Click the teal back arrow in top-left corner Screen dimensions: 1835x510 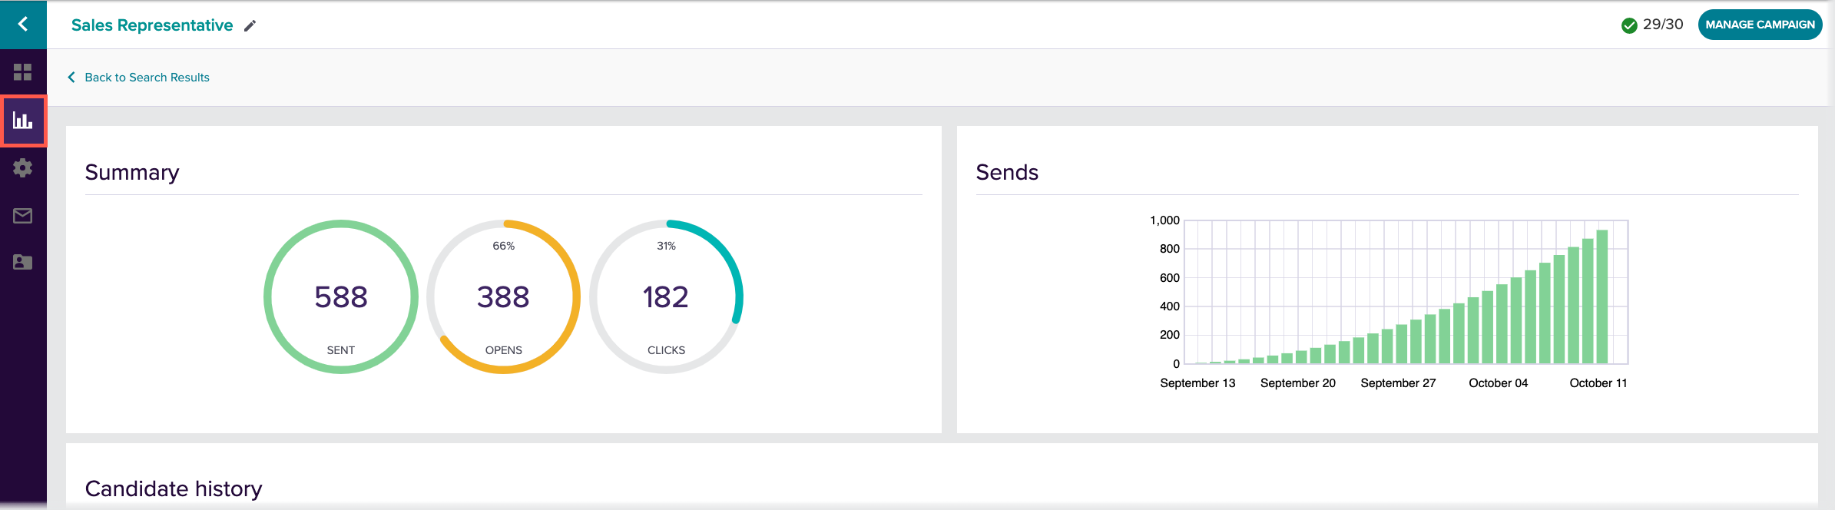(x=23, y=25)
